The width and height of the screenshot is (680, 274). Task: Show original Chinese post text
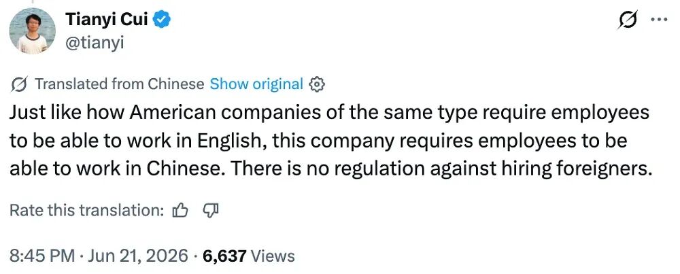click(256, 84)
